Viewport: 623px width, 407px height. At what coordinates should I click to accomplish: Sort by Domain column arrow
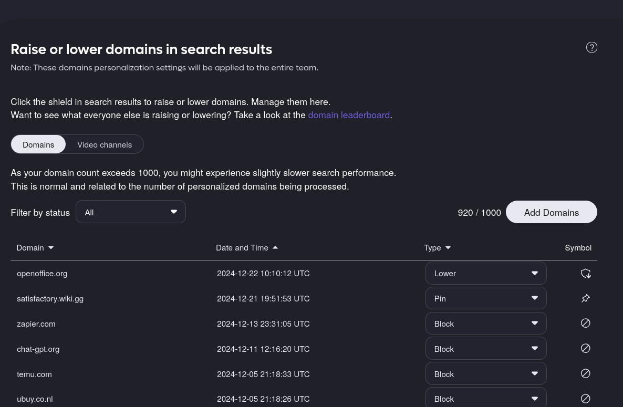pyautogui.click(x=51, y=248)
